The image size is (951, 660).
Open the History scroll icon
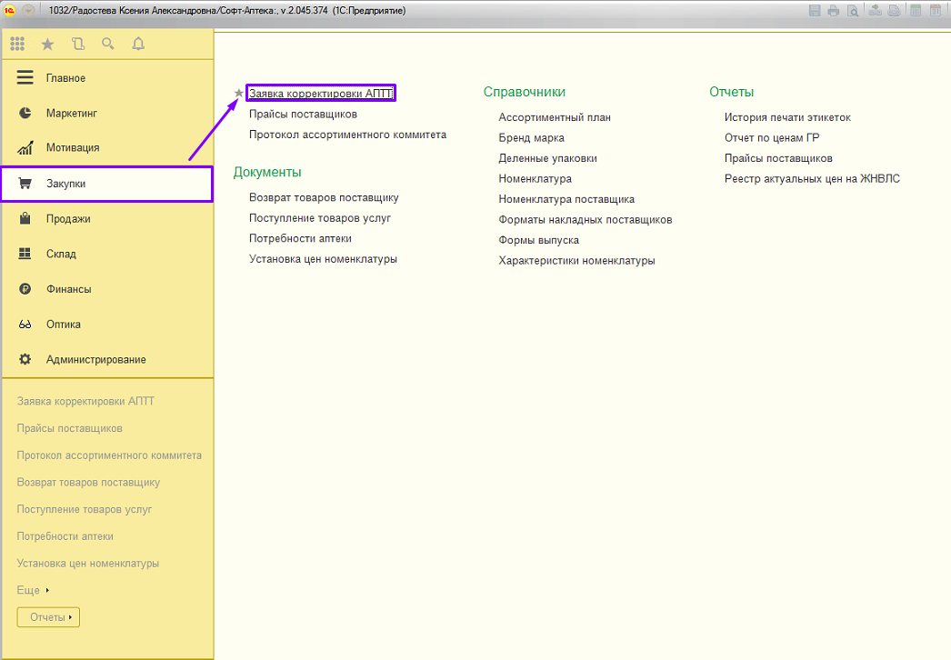click(x=77, y=44)
